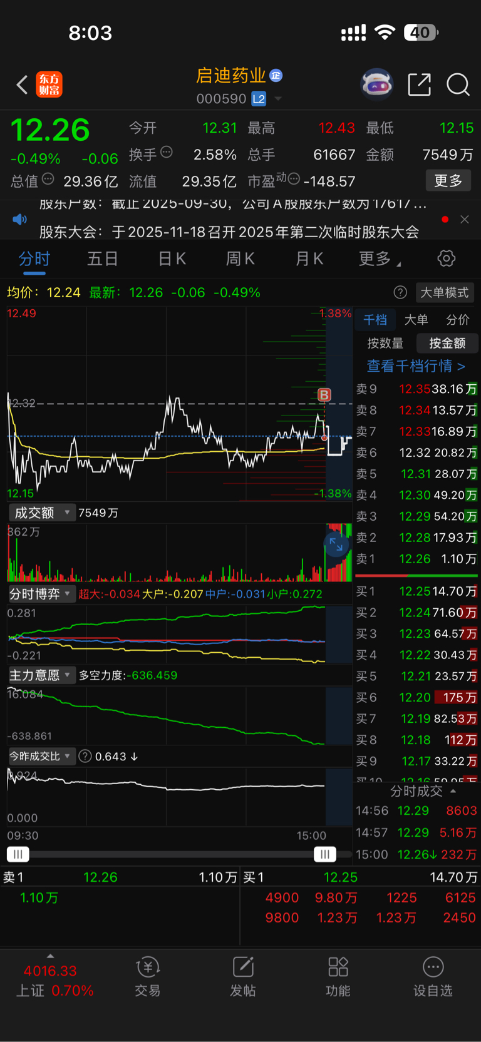The width and height of the screenshot is (481, 1042).
Task: Switch to the 分时 tab
Action: click(x=34, y=258)
